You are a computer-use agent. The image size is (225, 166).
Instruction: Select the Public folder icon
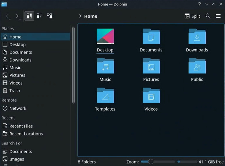[x=197, y=66]
